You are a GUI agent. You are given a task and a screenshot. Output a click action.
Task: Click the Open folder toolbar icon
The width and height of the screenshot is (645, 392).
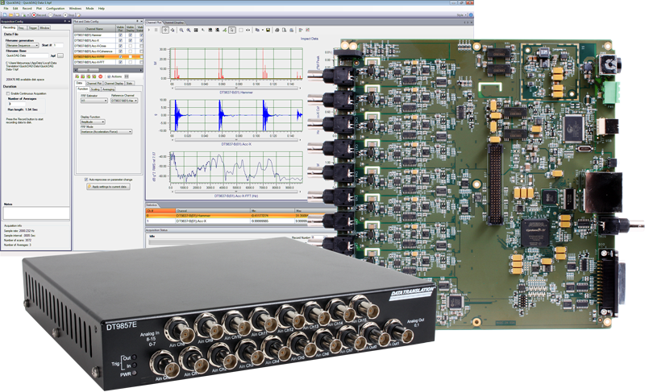coord(11,14)
